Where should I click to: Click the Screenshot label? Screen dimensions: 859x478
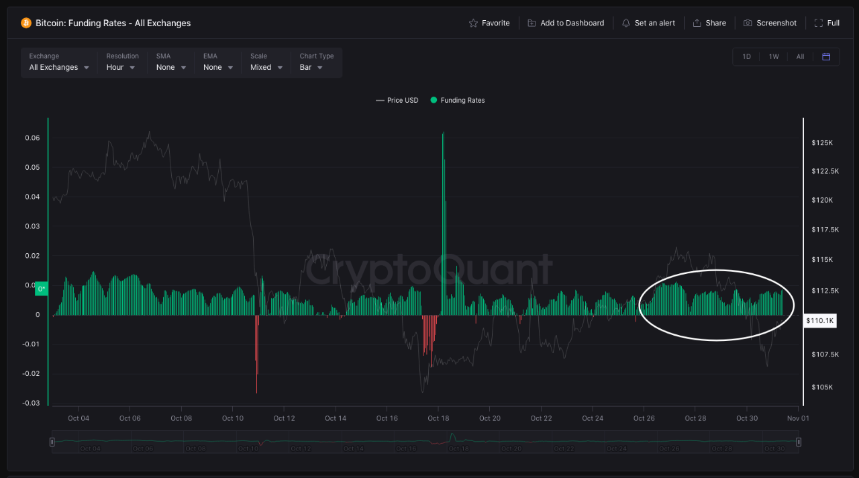point(776,23)
